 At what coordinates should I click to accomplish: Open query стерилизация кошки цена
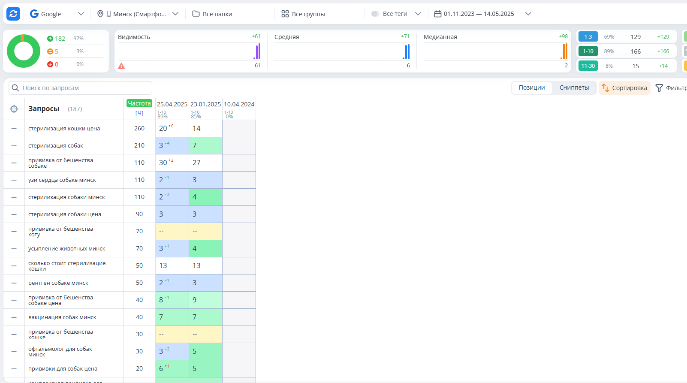[x=64, y=129]
